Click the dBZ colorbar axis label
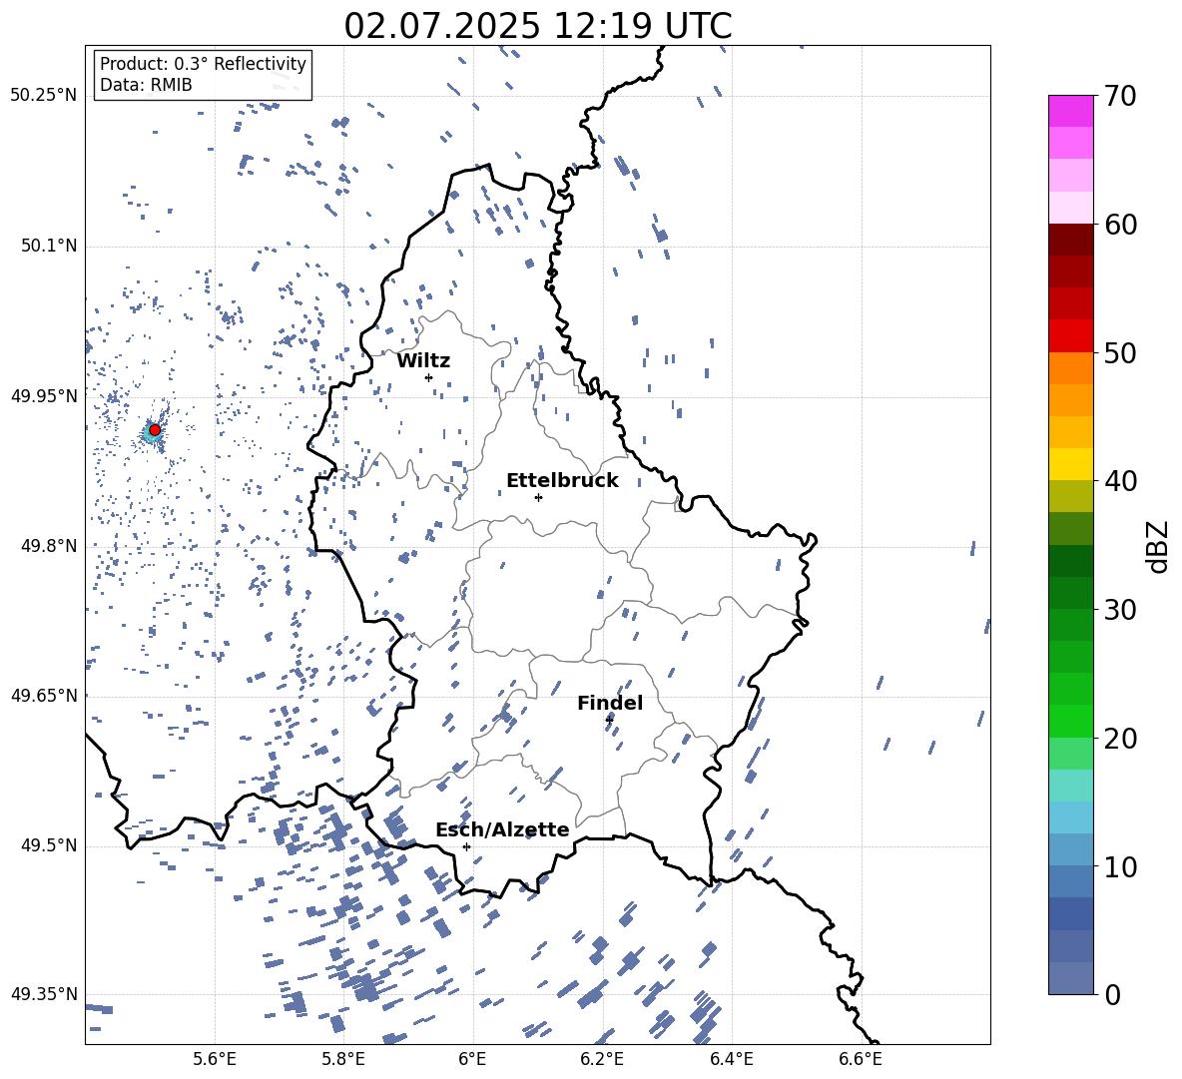Image resolution: width=1182 pixels, height=1079 pixels. tap(1159, 546)
